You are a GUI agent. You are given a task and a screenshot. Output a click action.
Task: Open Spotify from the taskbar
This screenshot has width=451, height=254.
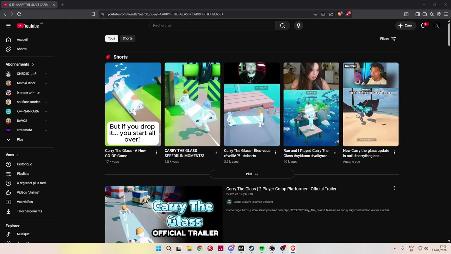pyautogui.click(x=262, y=248)
